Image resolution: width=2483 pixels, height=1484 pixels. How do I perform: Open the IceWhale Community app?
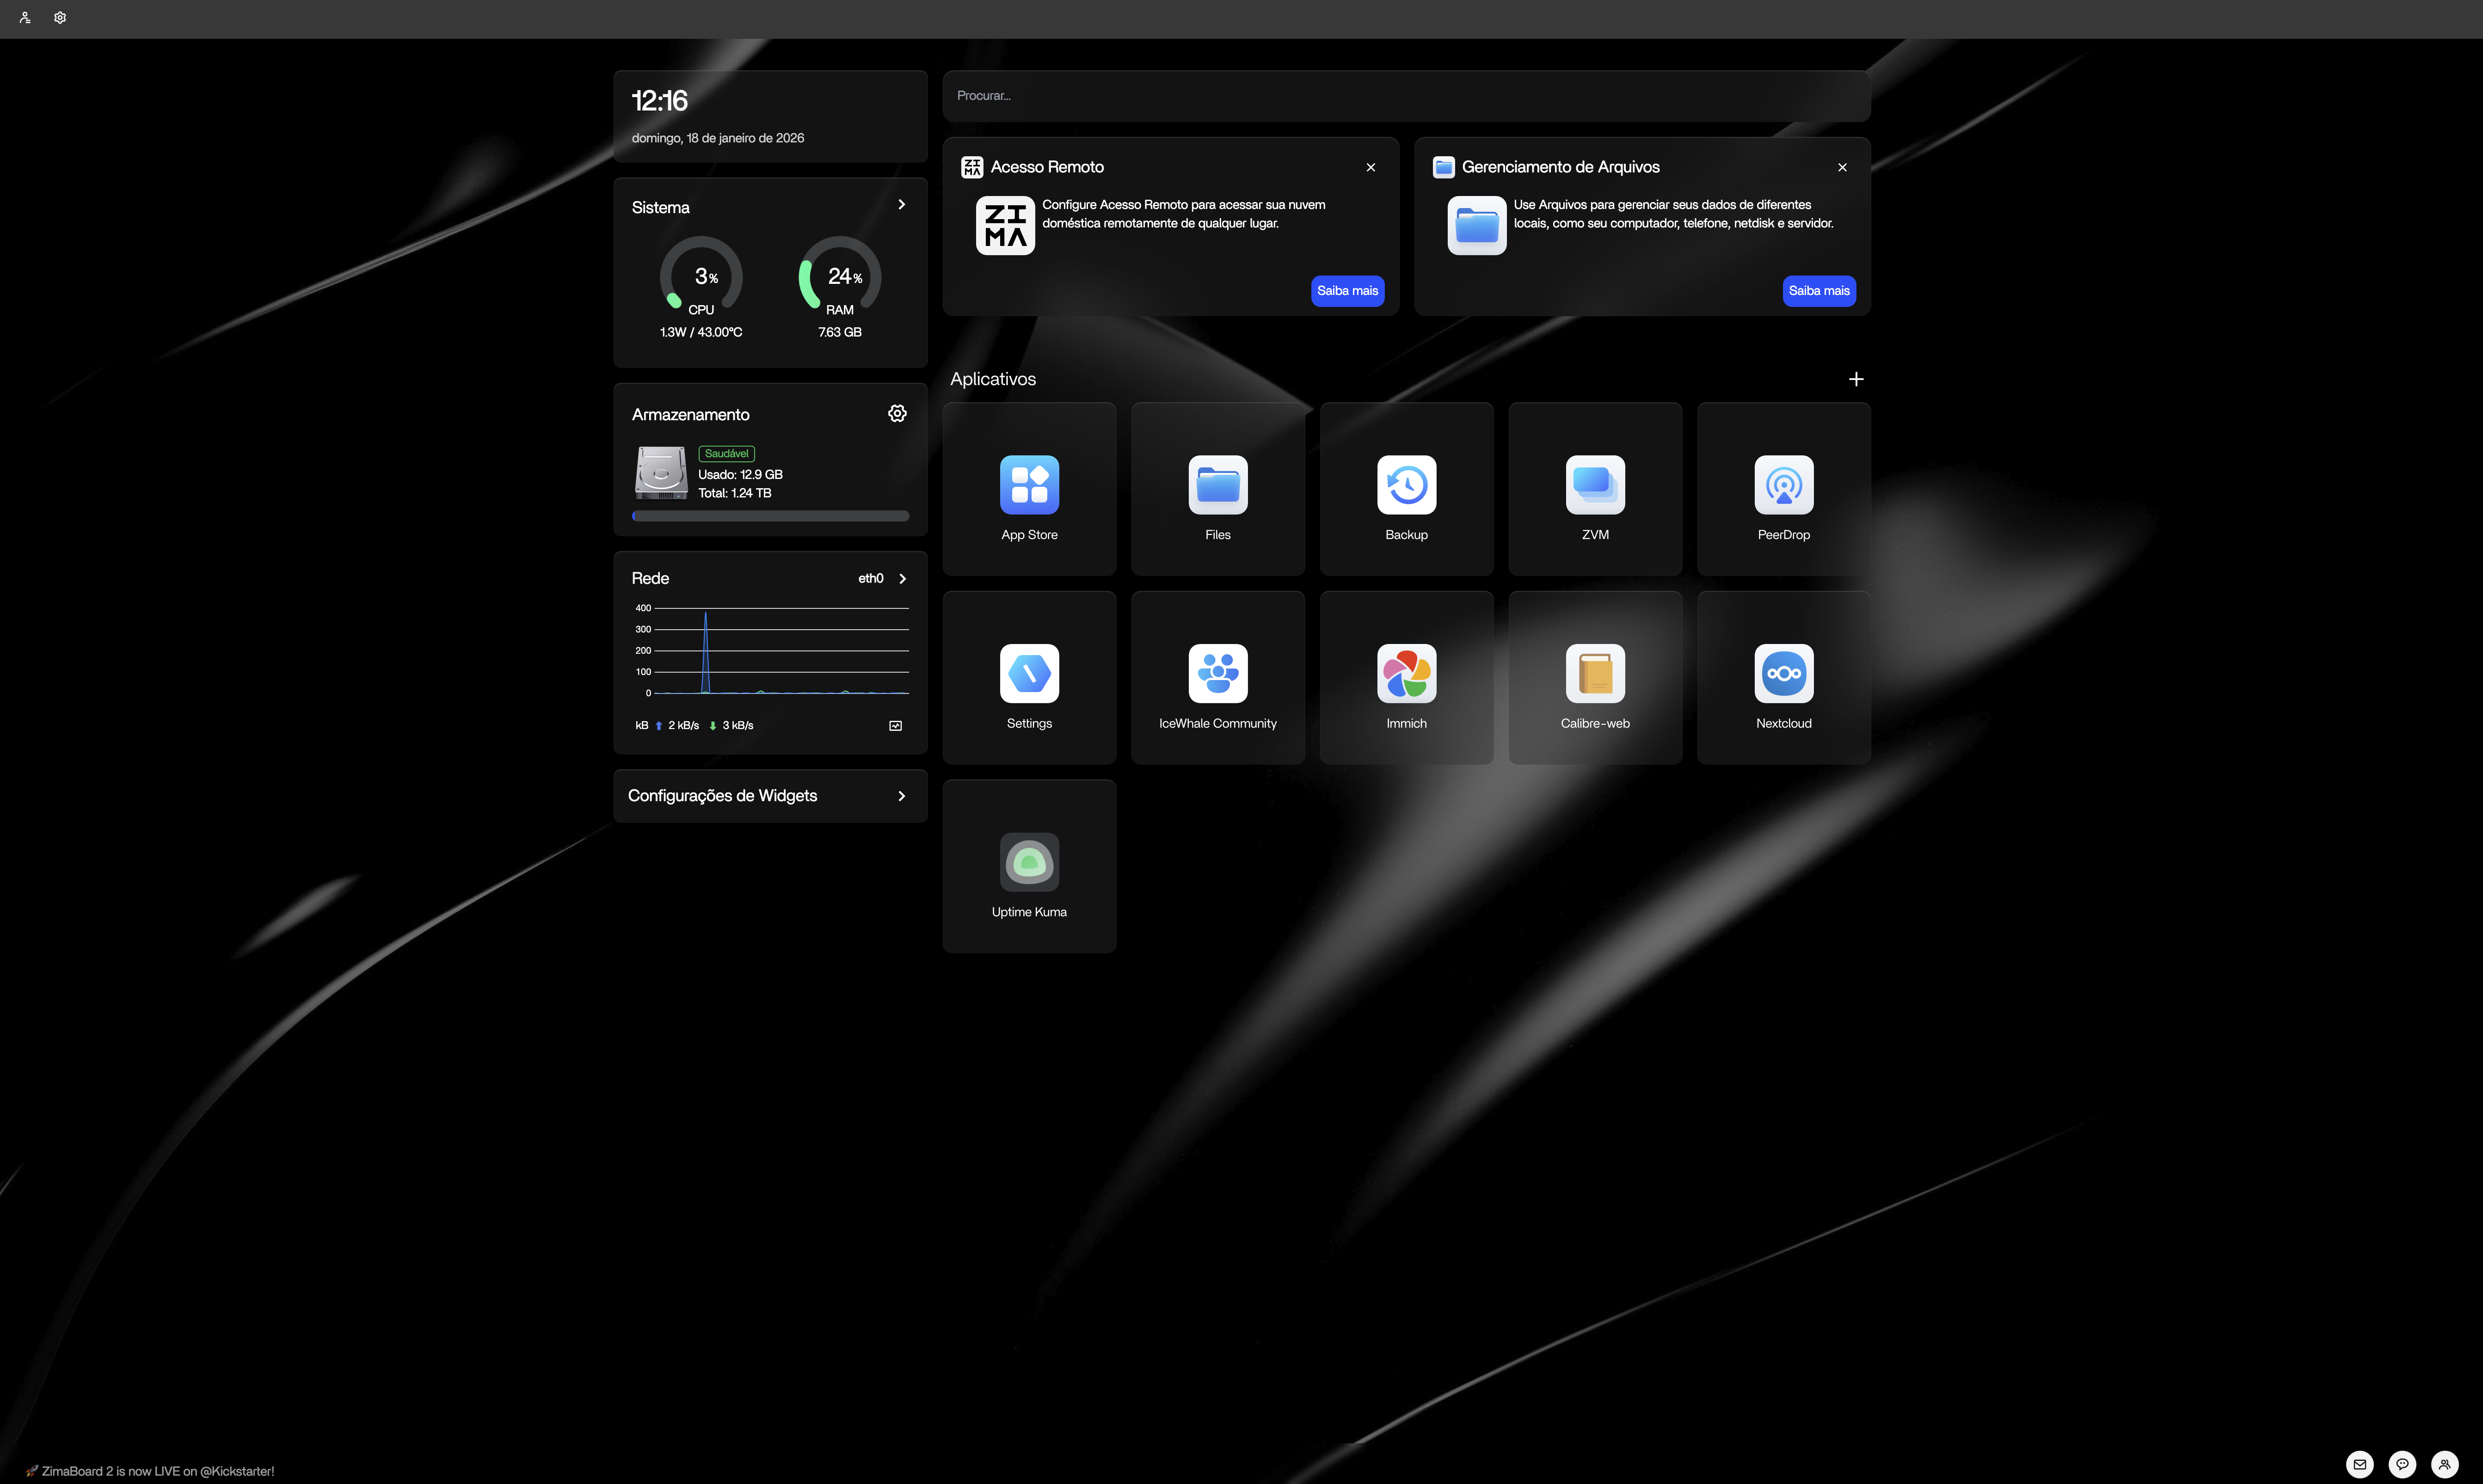click(x=1217, y=674)
